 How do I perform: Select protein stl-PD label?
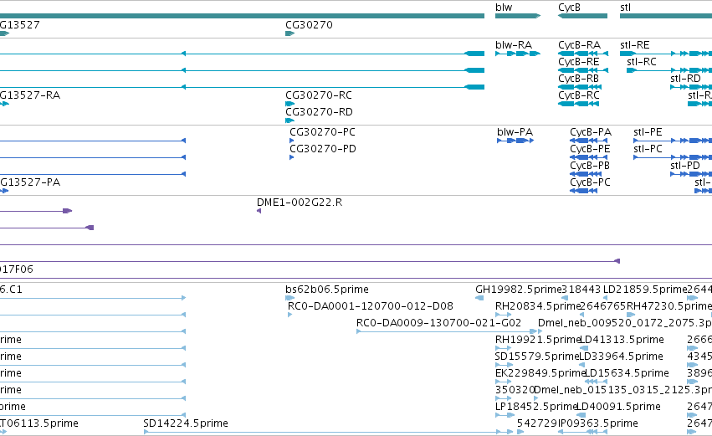[x=685, y=166]
